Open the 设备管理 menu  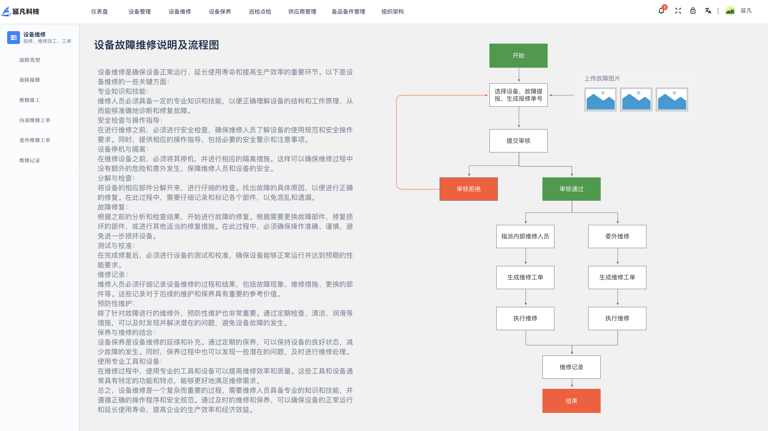pos(140,11)
